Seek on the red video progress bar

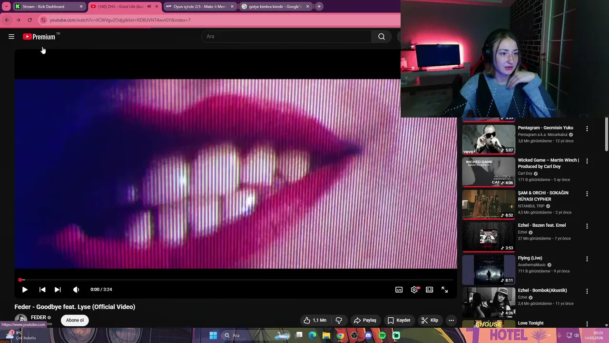[x=236, y=280]
